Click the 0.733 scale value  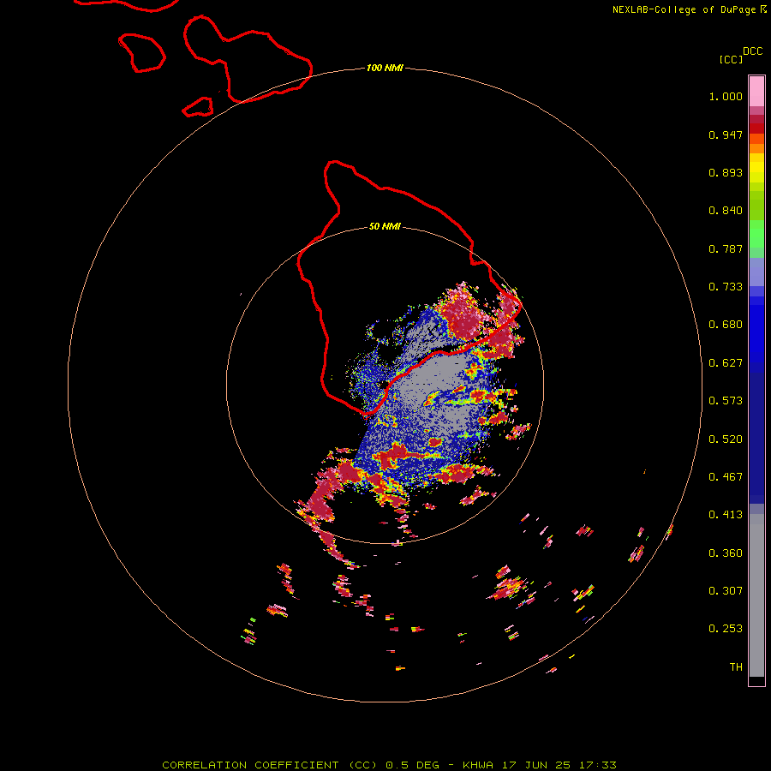(x=726, y=287)
